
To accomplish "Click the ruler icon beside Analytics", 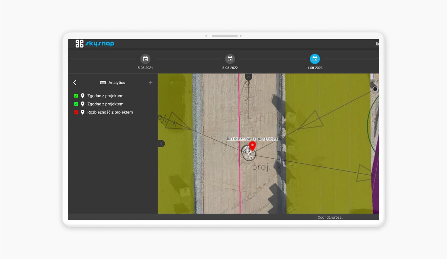I will point(103,82).
